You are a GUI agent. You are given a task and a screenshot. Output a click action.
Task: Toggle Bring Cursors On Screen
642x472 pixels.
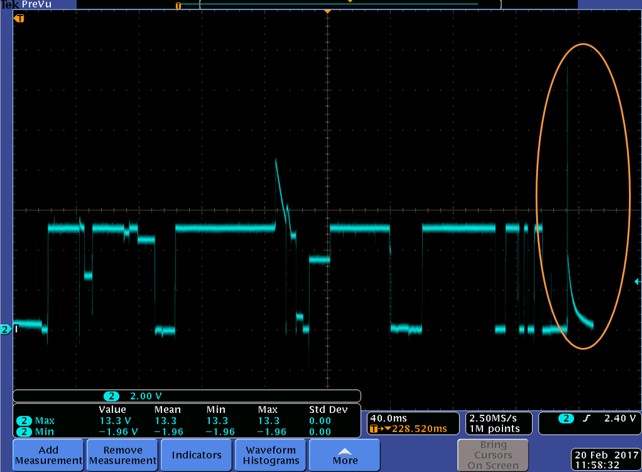[x=493, y=455]
